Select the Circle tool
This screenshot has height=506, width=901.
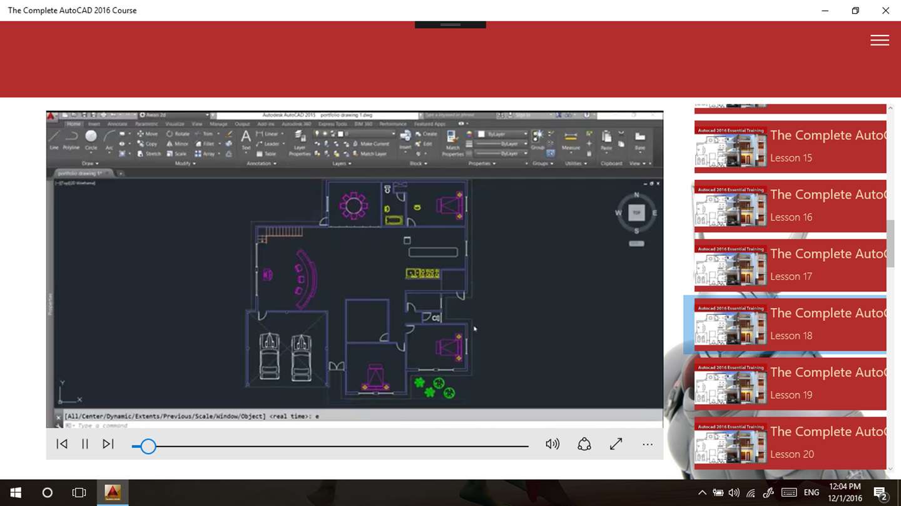pos(91,141)
